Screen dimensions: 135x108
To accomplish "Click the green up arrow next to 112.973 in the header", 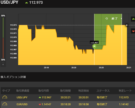I will pos(26,3).
